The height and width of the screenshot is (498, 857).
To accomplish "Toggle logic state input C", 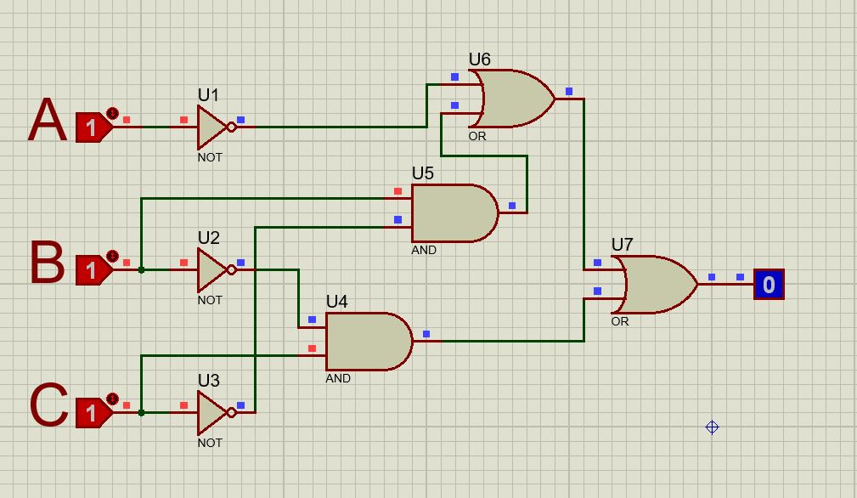I will (94, 413).
